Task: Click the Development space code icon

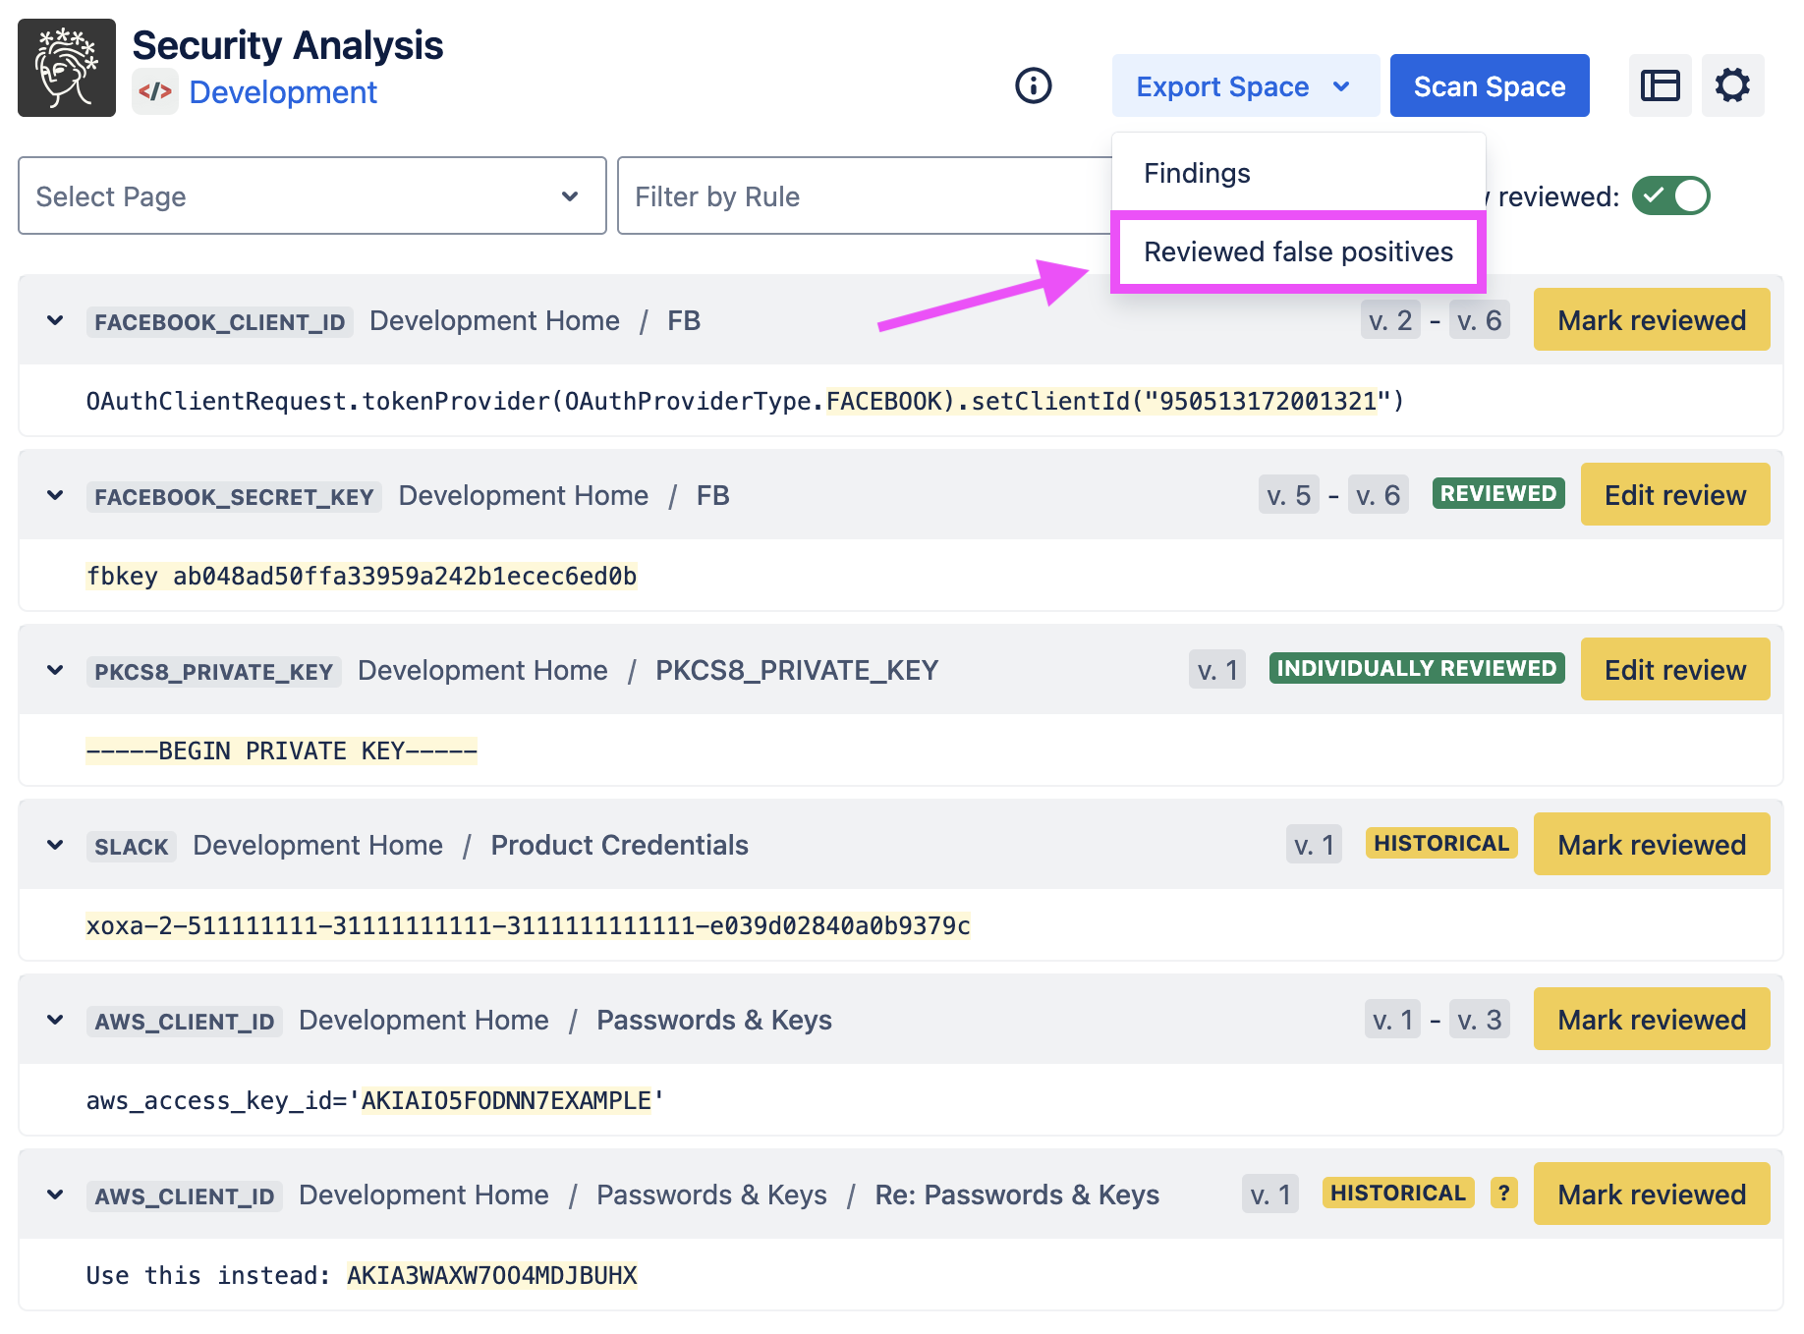Action: pyautogui.click(x=155, y=92)
